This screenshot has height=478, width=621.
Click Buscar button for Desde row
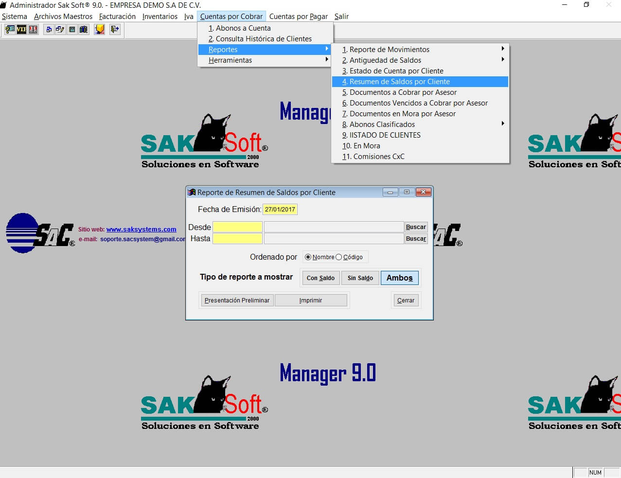point(416,227)
